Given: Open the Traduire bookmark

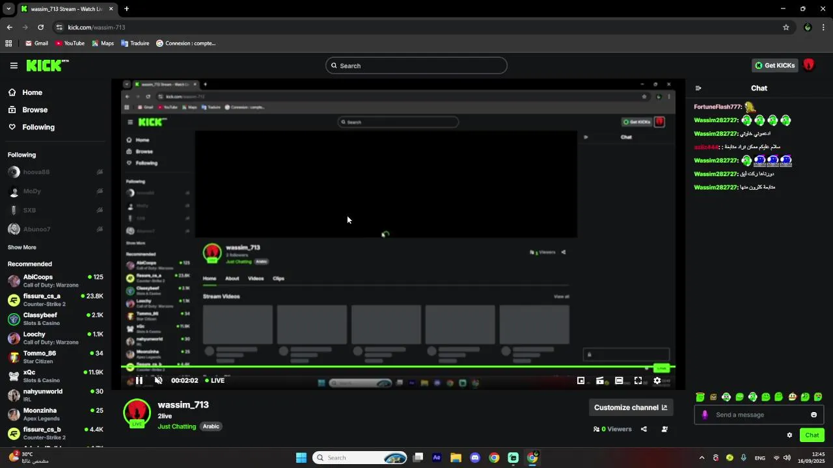Looking at the screenshot, I should [135, 44].
